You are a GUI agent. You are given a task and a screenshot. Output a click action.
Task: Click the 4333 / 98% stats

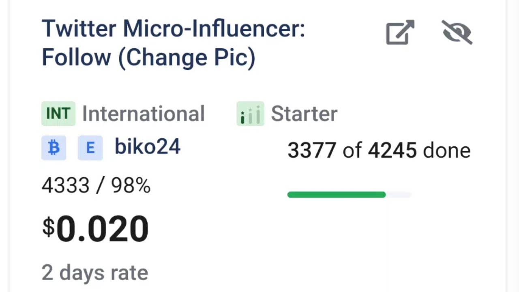[96, 186]
